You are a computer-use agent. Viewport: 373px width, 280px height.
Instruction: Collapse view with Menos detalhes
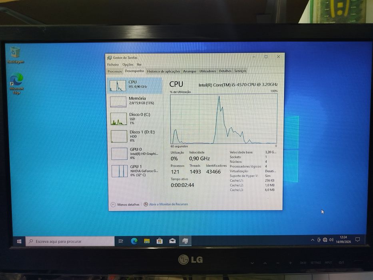click(125, 204)
